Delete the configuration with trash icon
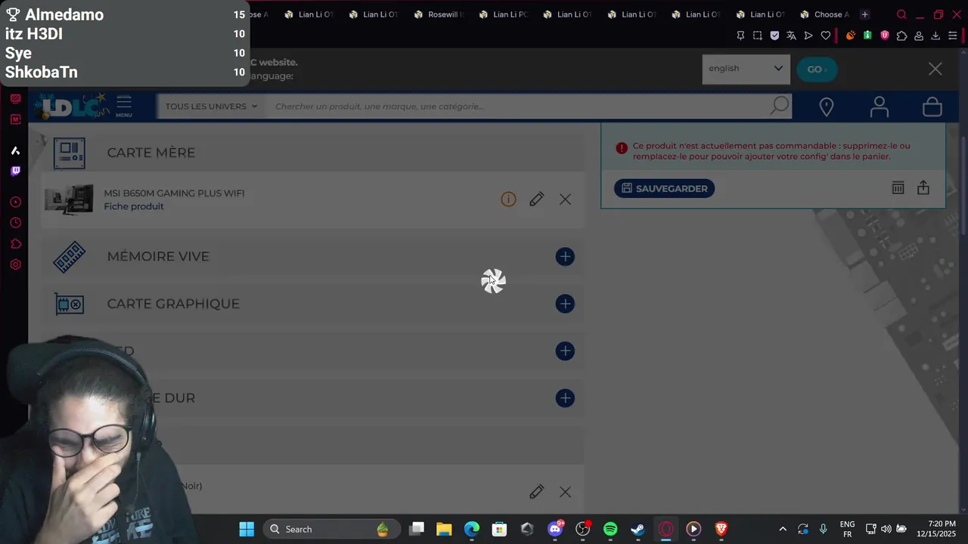This screenshot has height=544, width=968. pyautogui.click(x=898, y=188)
